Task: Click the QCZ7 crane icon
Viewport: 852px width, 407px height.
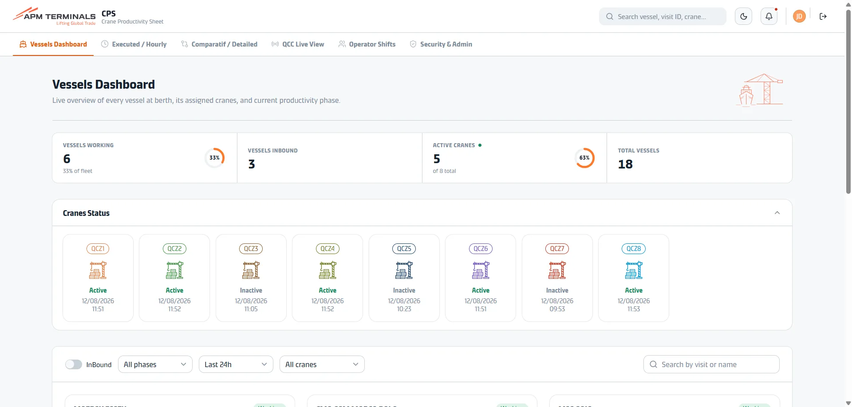Action: click(x=557, y=270)
